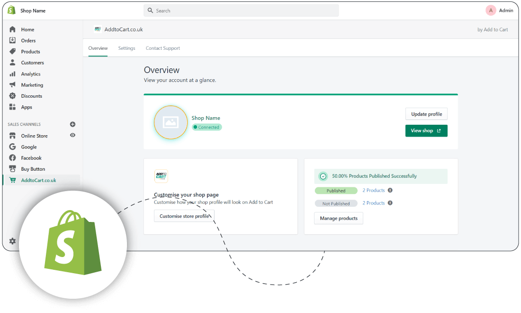The height and width of the screenshot is (313, 521).
Task: Open Customers in sidebar
Action: (32, 63)
